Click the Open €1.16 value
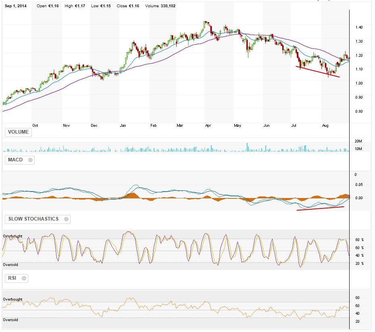The image size is (375, 332). 48,6
